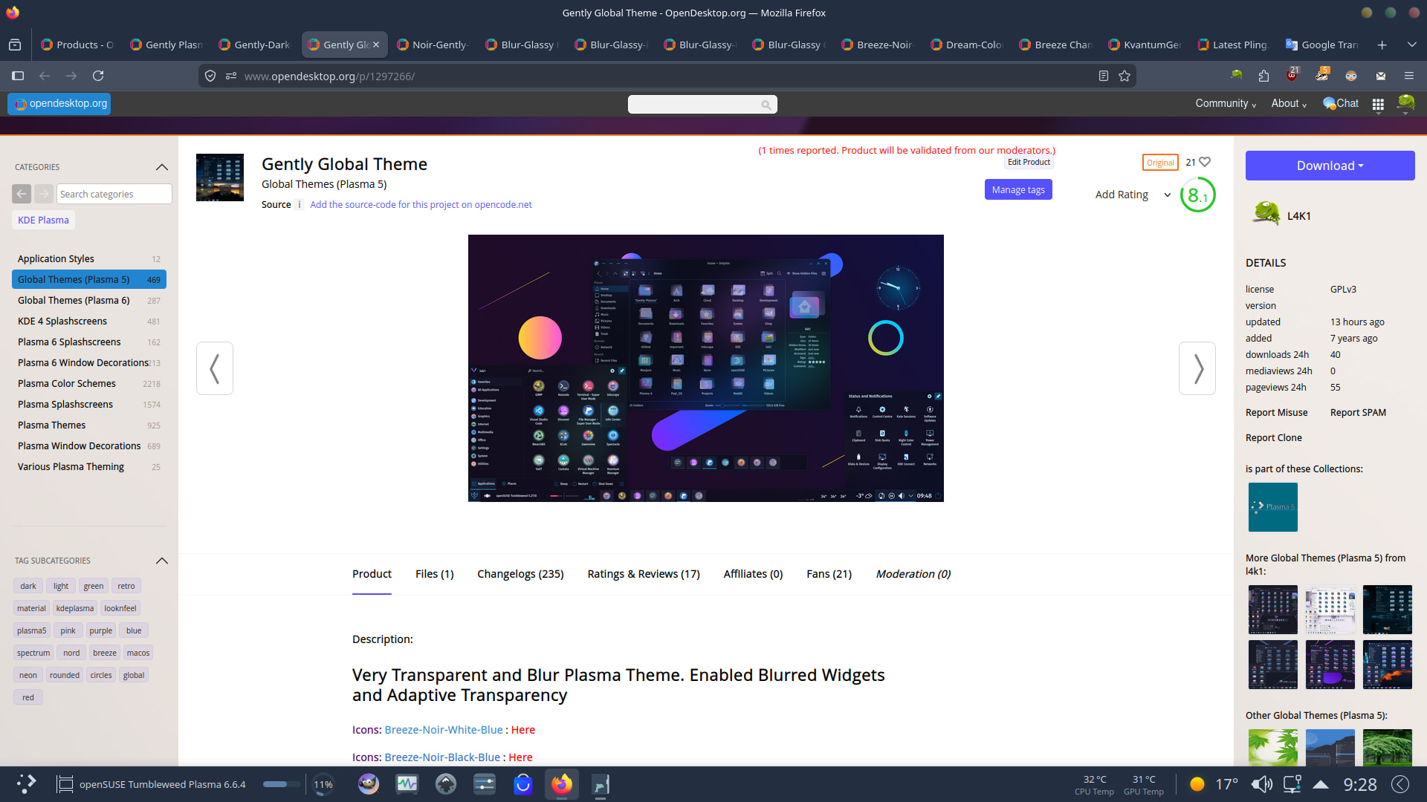The image size is (1427, 802).
Task: Expand the Add Rating dropdown
Action: 1167,195
